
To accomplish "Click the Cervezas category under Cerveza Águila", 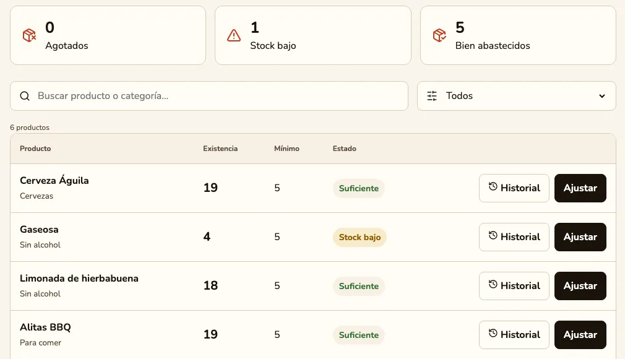I will 37,196.
